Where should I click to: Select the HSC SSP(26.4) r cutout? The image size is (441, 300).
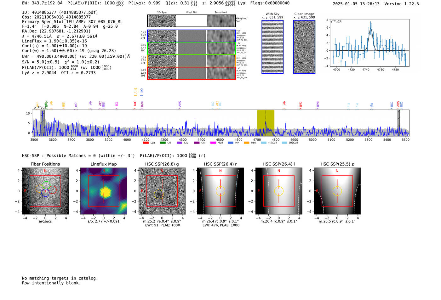(220, 191)
